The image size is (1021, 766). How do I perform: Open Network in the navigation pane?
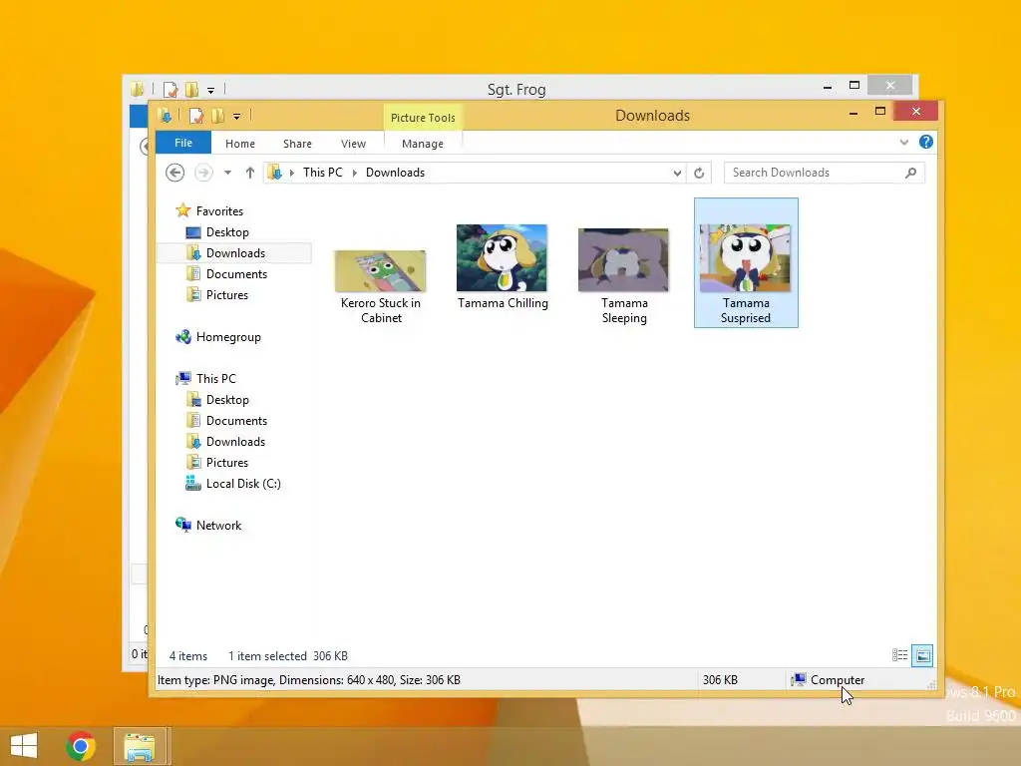[218, 525]
